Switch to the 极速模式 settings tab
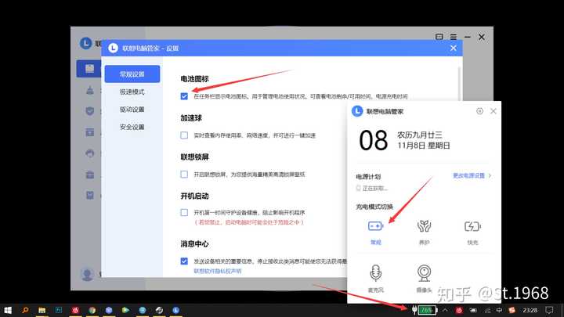 [132, 92]
